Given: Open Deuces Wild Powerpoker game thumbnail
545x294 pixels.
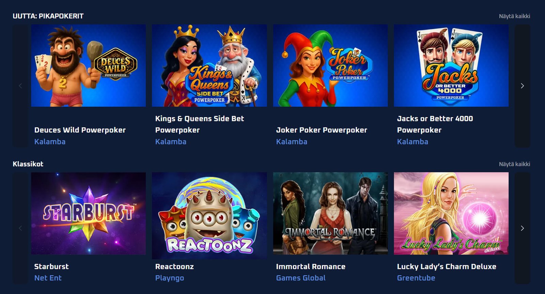Looking at the screenshot, I should (x=88, y=65).
